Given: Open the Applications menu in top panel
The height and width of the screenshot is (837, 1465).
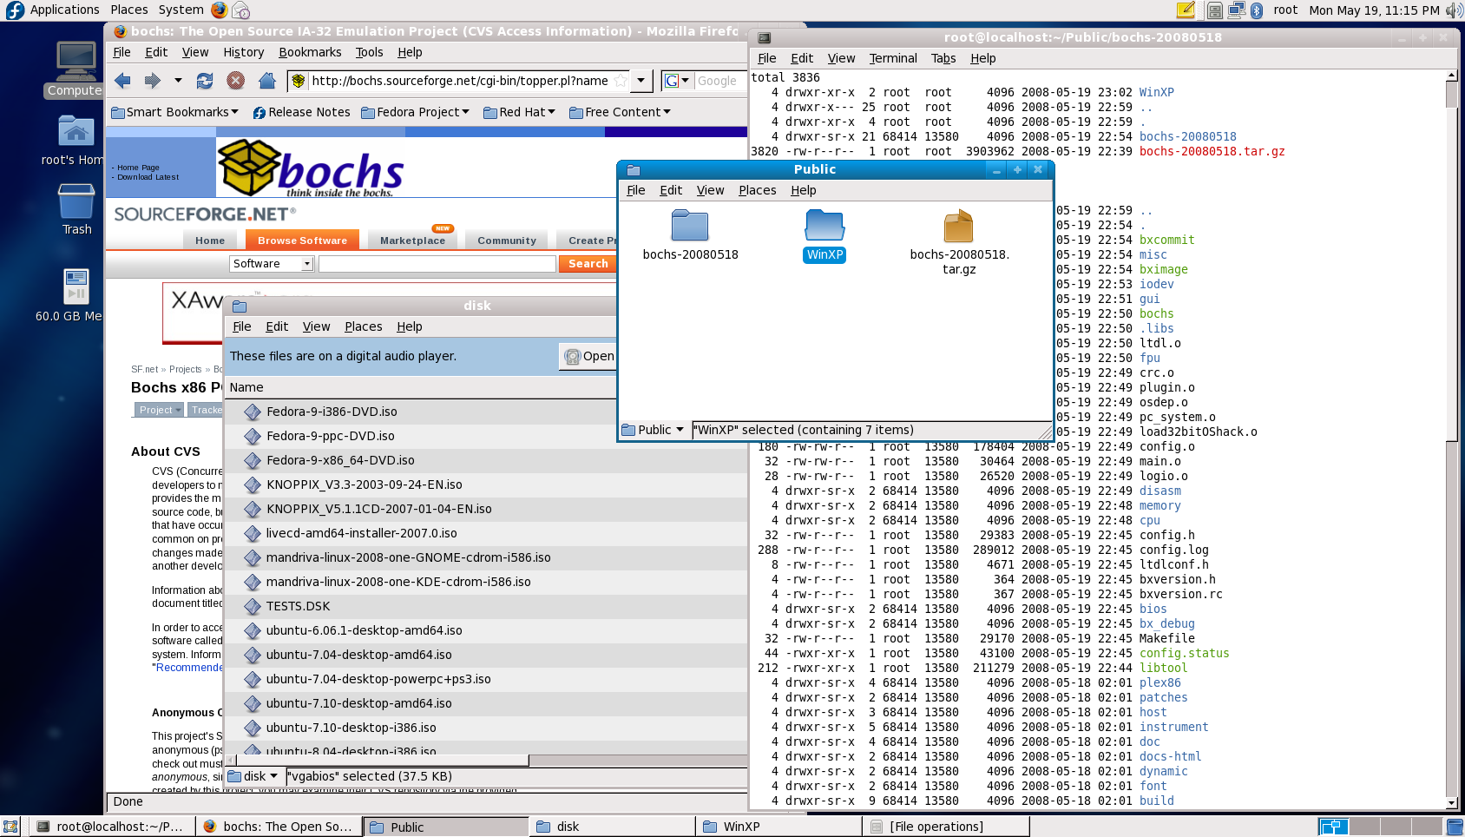Looking at the screenshot, I should coord(65,10).
